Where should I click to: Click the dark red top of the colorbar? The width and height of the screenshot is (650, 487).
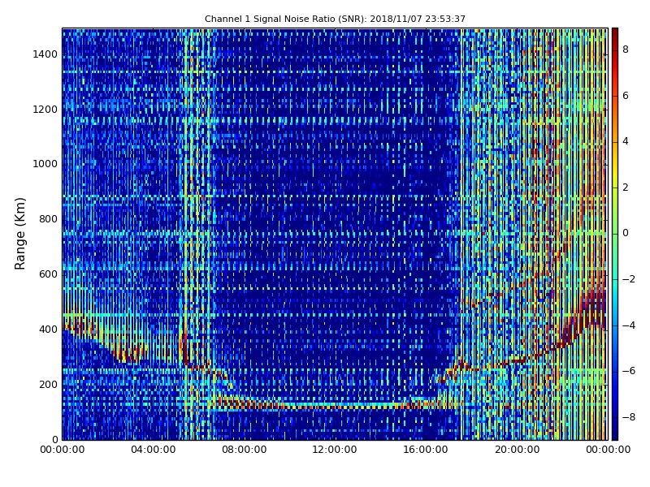615,33
